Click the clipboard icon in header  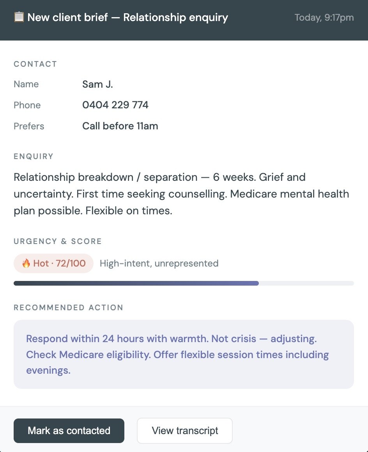19,17
